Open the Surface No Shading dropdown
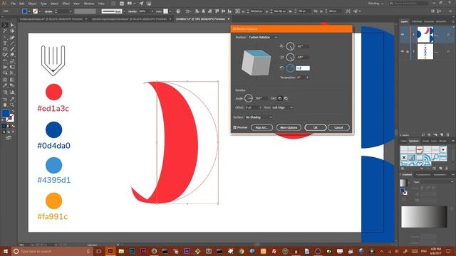 (259, 117)
